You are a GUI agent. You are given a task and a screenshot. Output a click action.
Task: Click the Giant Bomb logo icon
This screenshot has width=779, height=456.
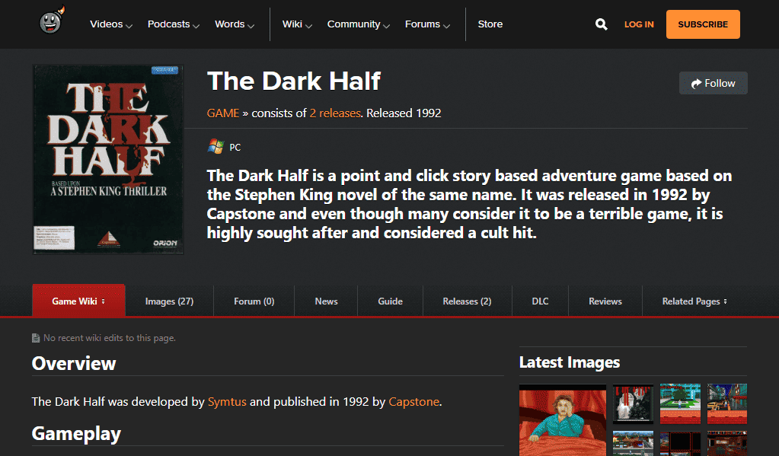pyautogui.click(x=53, y=24)
